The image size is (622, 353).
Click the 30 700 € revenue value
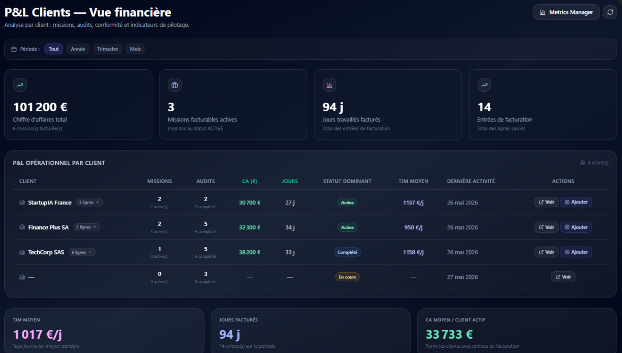click(250, 203)
